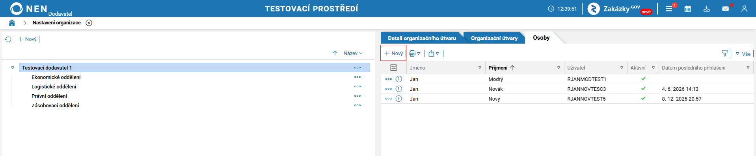Screen dimensions: 756x156
Task: Collapse Testovací dodavatel 1 node
Action: pyautogui.click(x=13, y=68)
